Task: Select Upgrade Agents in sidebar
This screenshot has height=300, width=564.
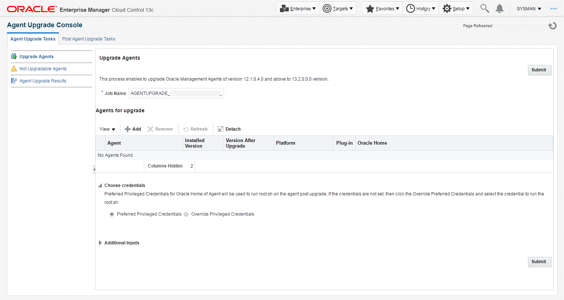Action: [x=36, y=57]
